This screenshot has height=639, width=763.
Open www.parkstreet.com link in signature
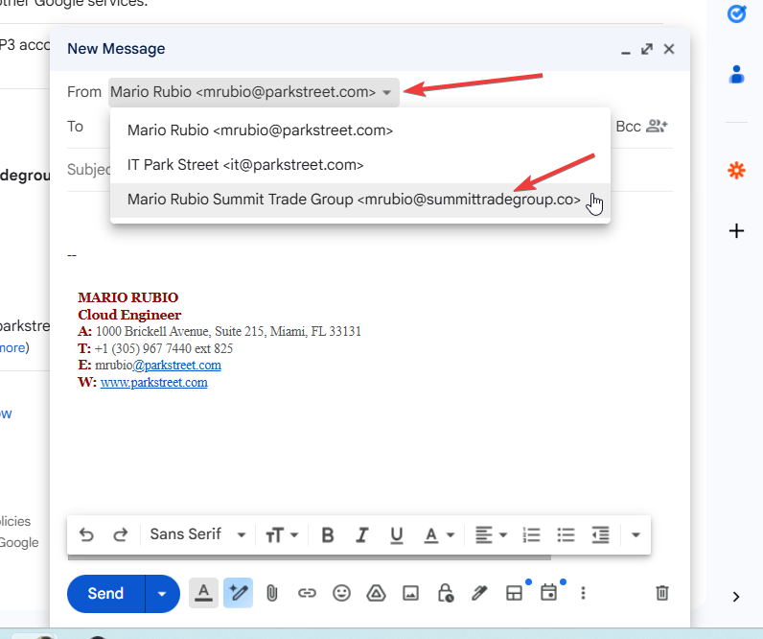pyautogui.click(x=153, y=382)
